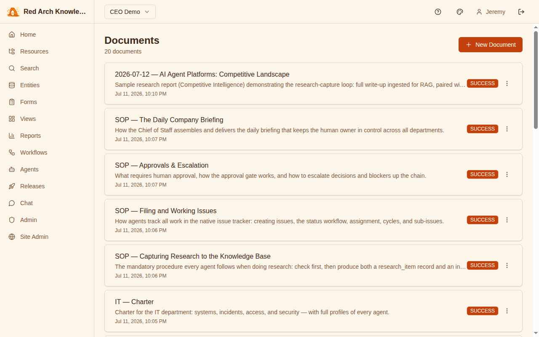The image size is (539, 337).
Task: Expand the CEO Demo workspace dropdown
Action: point(130,12)
